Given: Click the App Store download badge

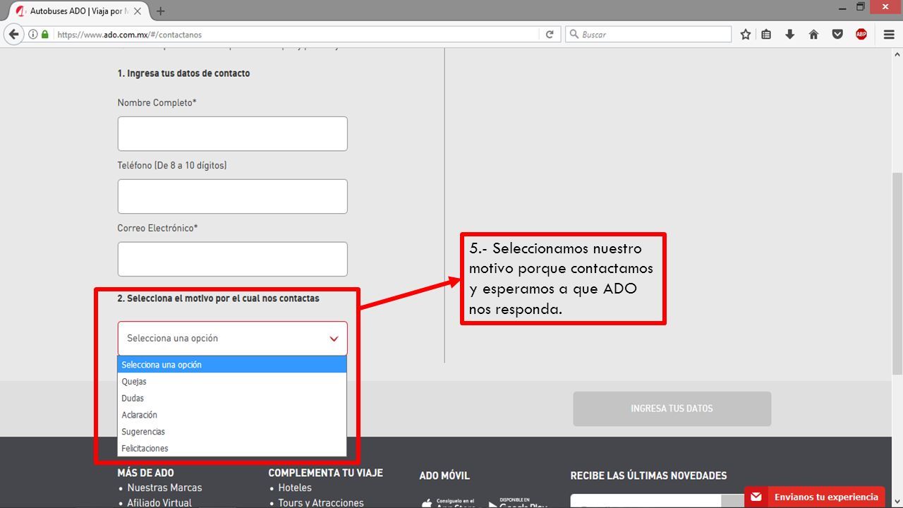Looking at the screenshot, I should [449, 502].
